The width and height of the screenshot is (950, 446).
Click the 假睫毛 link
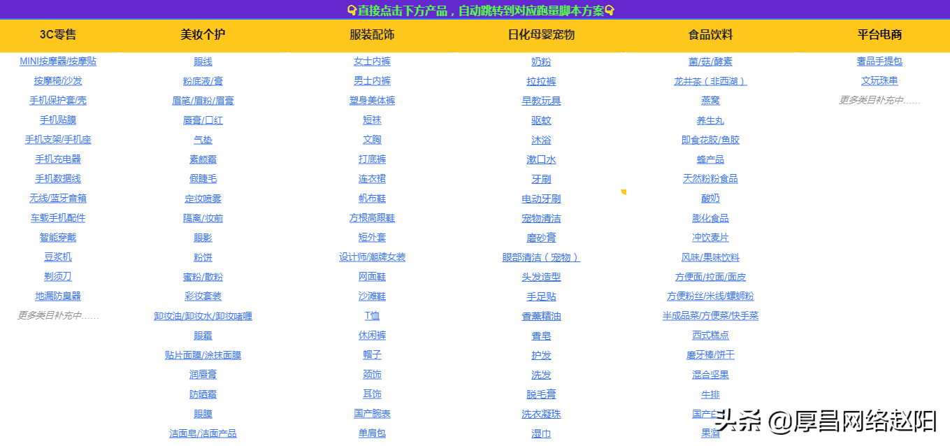tap(203, 179)
